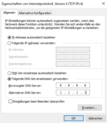This screenshot has height=123, width=107.
Task: Click the Bevorzugter DNS-Server address field
Action: point(73,85)
